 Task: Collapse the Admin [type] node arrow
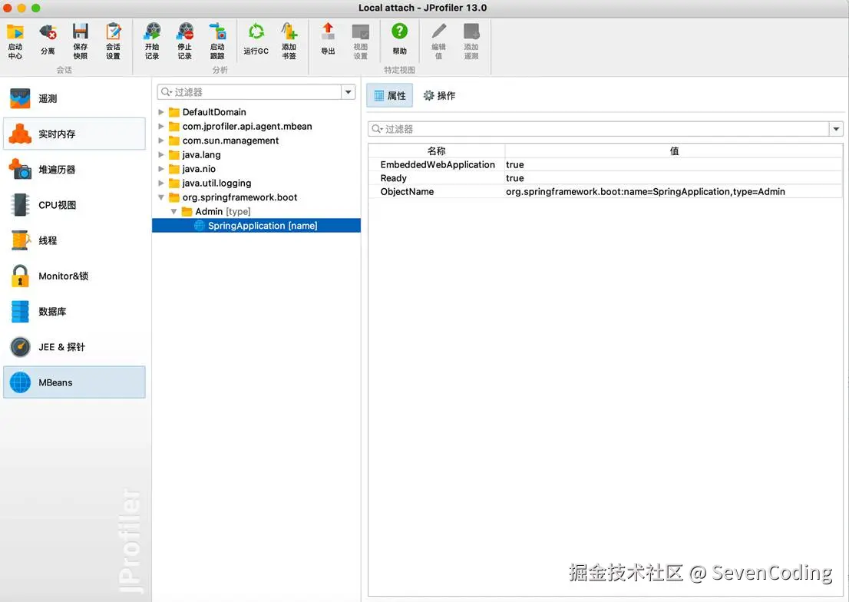click(173, 211)
